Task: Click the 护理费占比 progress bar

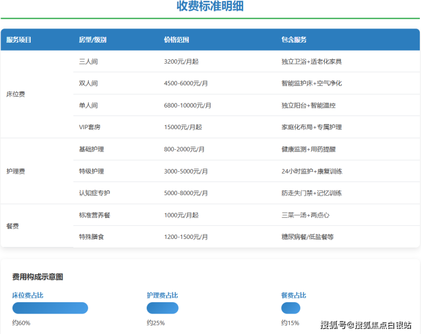Action: click(x=162, y=308)
